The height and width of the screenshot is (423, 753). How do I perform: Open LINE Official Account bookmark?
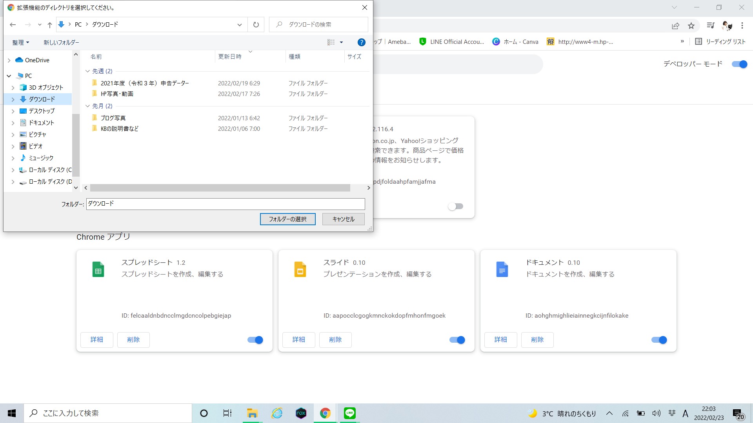coord(452,42)
